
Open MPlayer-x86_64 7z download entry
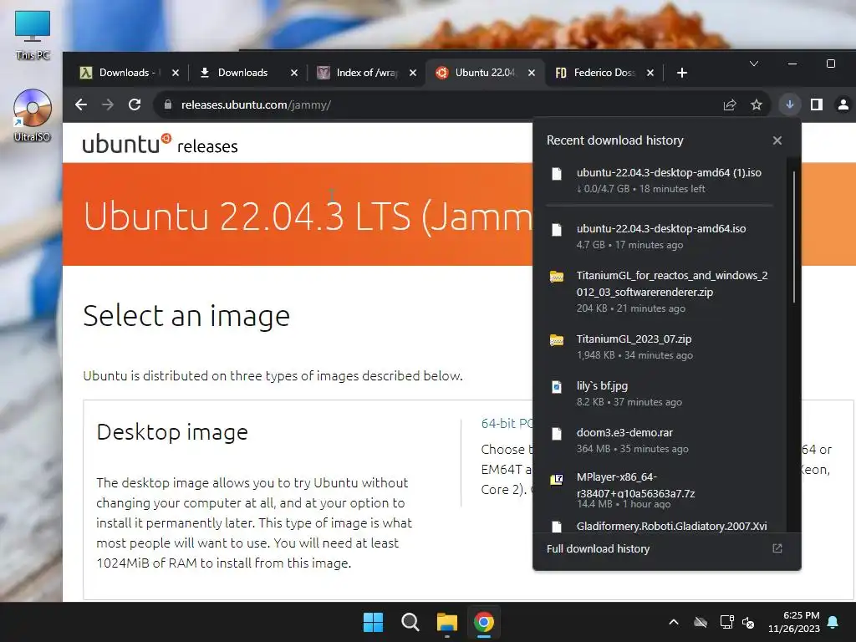point(660,490)
